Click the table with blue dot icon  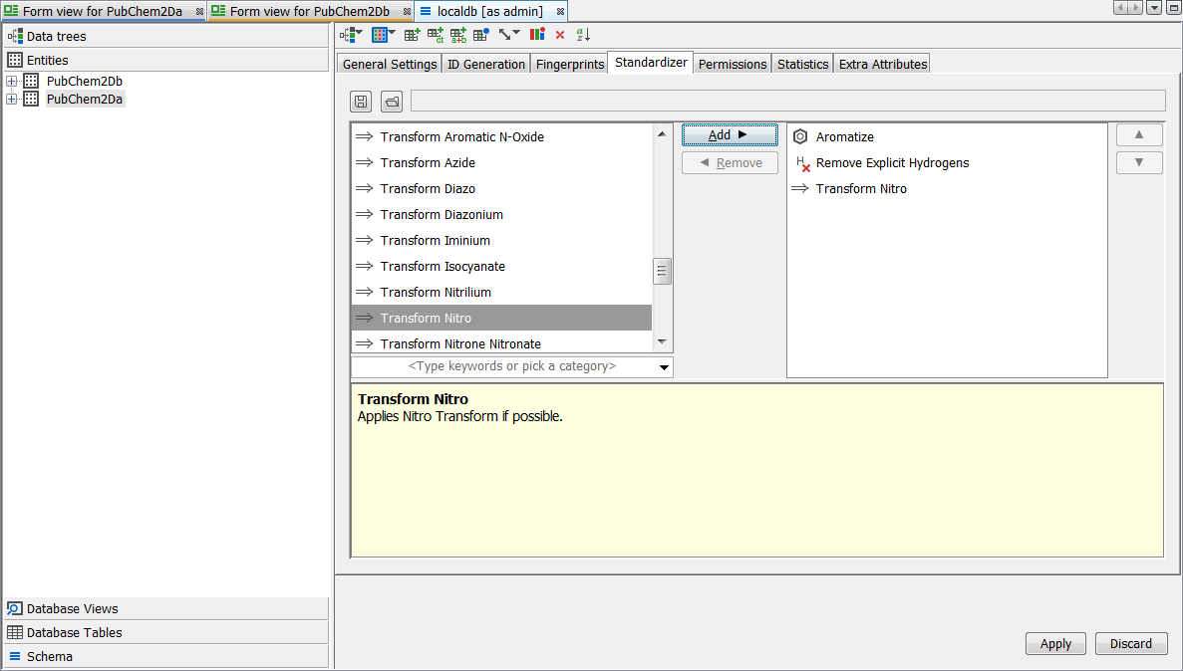point(481,35)
